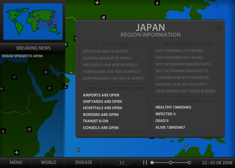Viewport: 235px width, 168px height.
Task: Click the points counter showing 11
Action: click(122, 163)
